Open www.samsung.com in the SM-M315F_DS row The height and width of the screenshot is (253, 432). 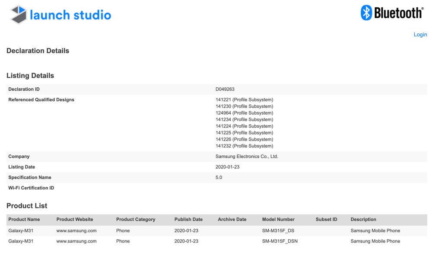pyautogui.click(x=76, y=231)
